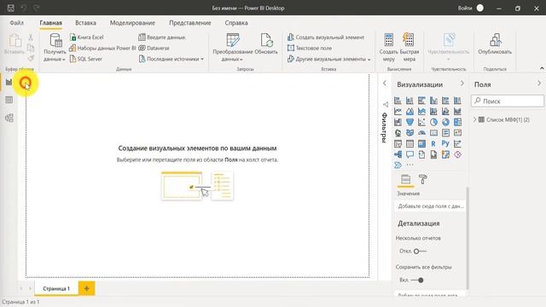
Task: Select the multi-row card visualization
Action: tap(445, 133)
